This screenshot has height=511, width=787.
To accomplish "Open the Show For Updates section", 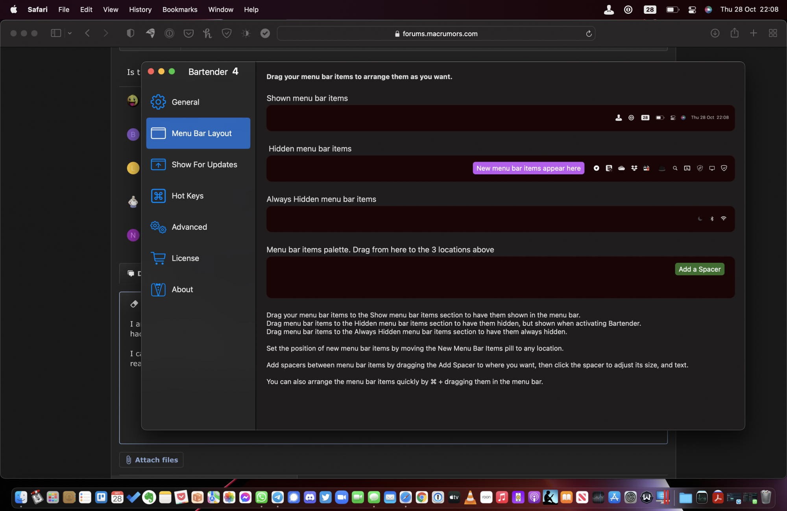I will 198,164.
